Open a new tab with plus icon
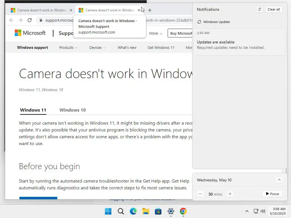The height and width of the screenshot is (218, 291). 150,10
